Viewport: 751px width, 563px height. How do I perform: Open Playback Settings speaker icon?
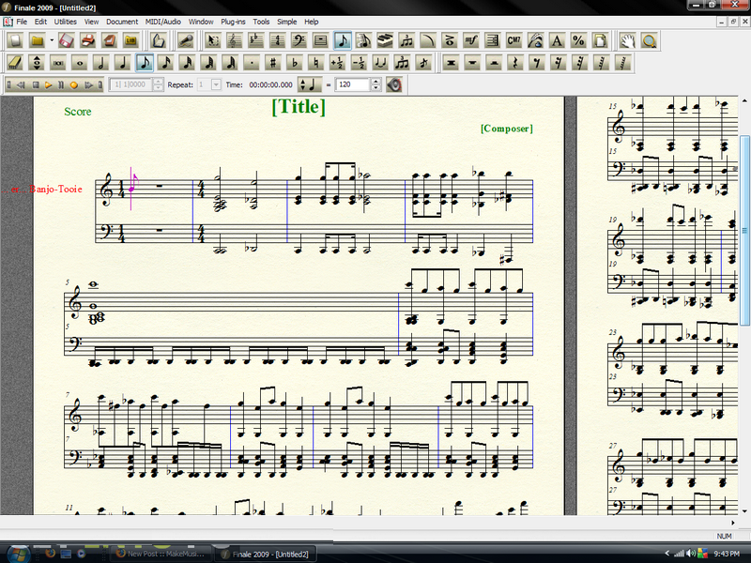click(x=394, y=84)
